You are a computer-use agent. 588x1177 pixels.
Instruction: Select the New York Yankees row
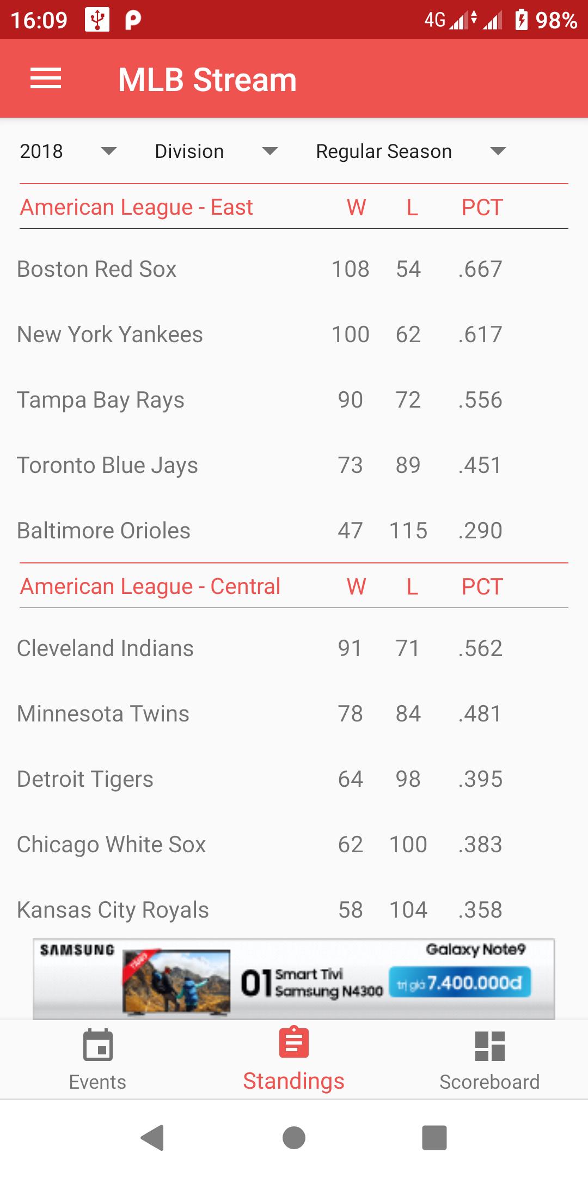tap(294, 335)
